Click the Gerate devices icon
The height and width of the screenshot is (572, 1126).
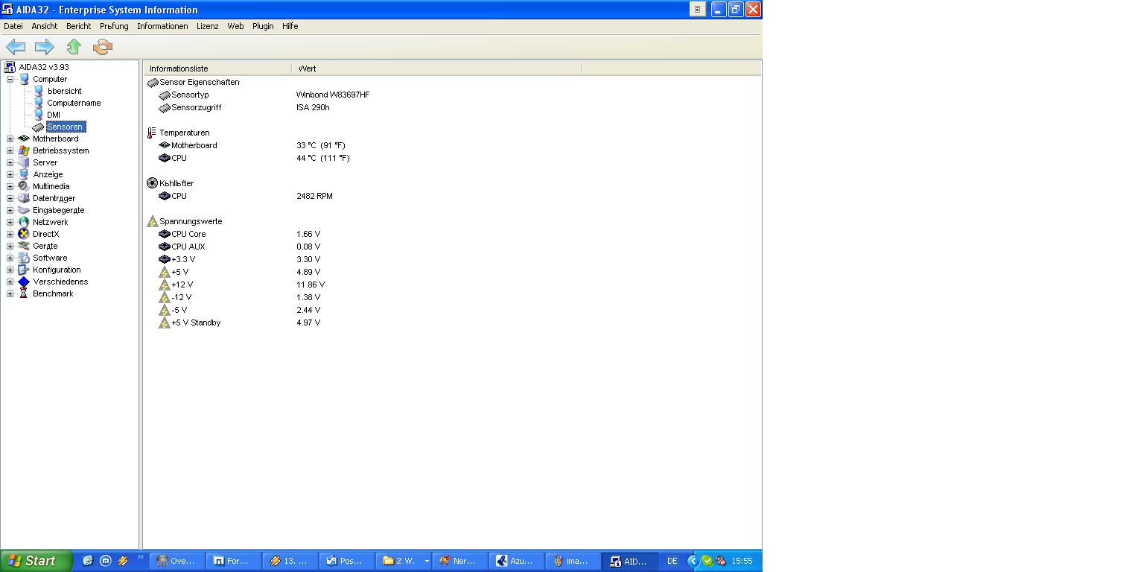pos(24,246)
